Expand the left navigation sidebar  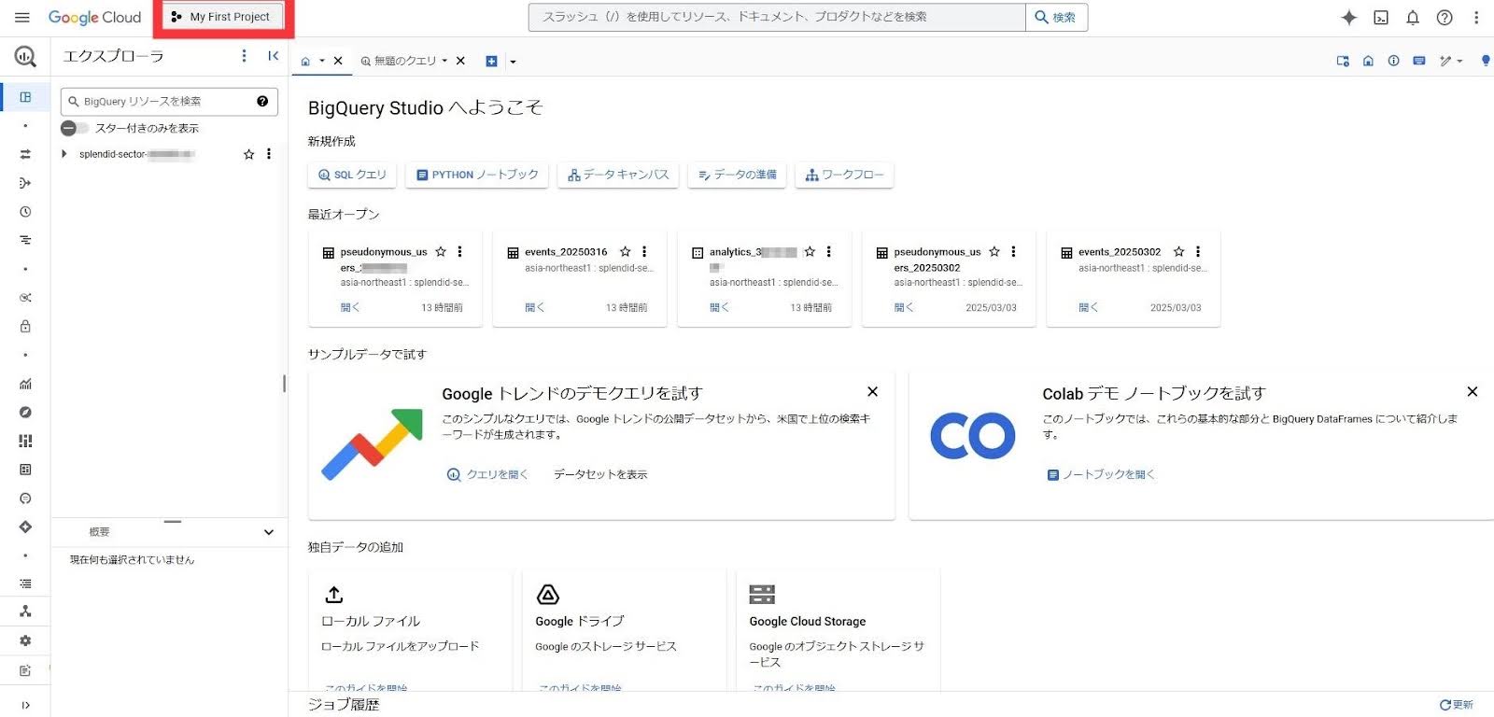[25, 705]
